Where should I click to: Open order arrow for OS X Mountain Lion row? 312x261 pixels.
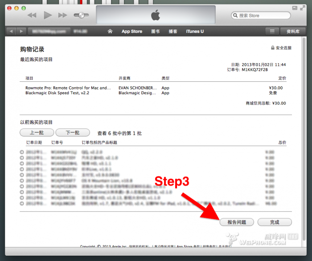pos(22,181)
